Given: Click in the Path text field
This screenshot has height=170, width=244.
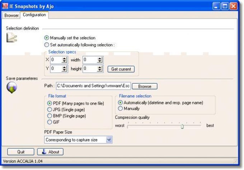Looking at the screenshot, I should [93, 86].
